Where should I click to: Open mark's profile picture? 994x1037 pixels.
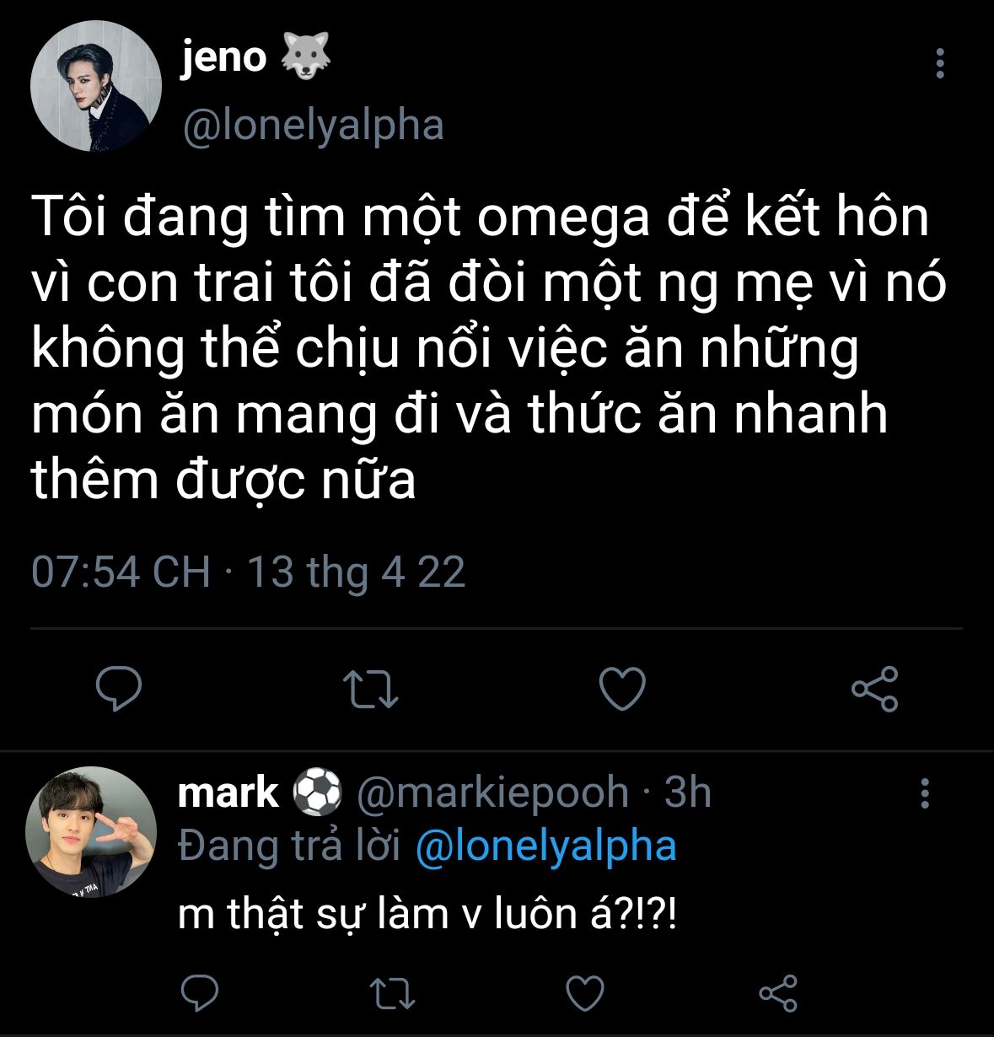tap(91, 831)
